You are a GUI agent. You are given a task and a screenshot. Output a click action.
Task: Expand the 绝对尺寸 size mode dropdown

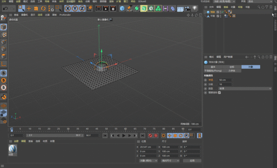[x=170, y=161]
